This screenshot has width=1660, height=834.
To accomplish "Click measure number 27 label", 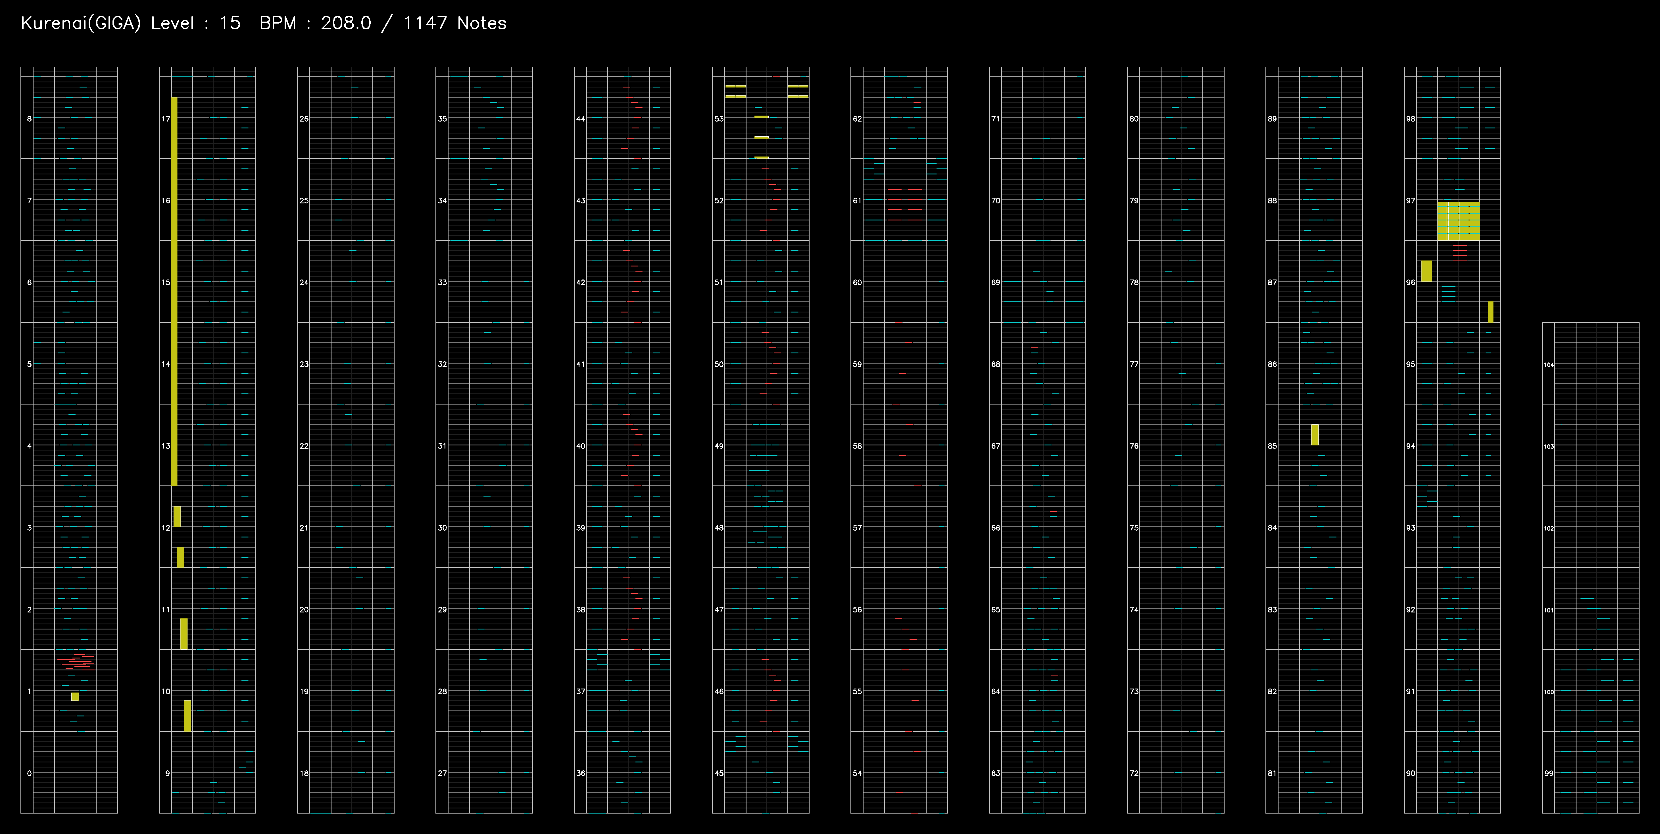I will pos(443,773).
